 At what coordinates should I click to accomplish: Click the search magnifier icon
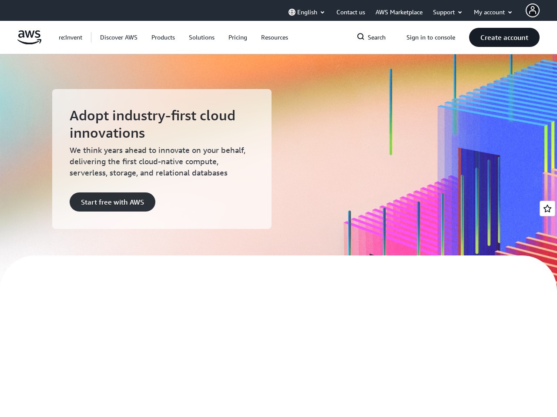[x=361, y=37]
